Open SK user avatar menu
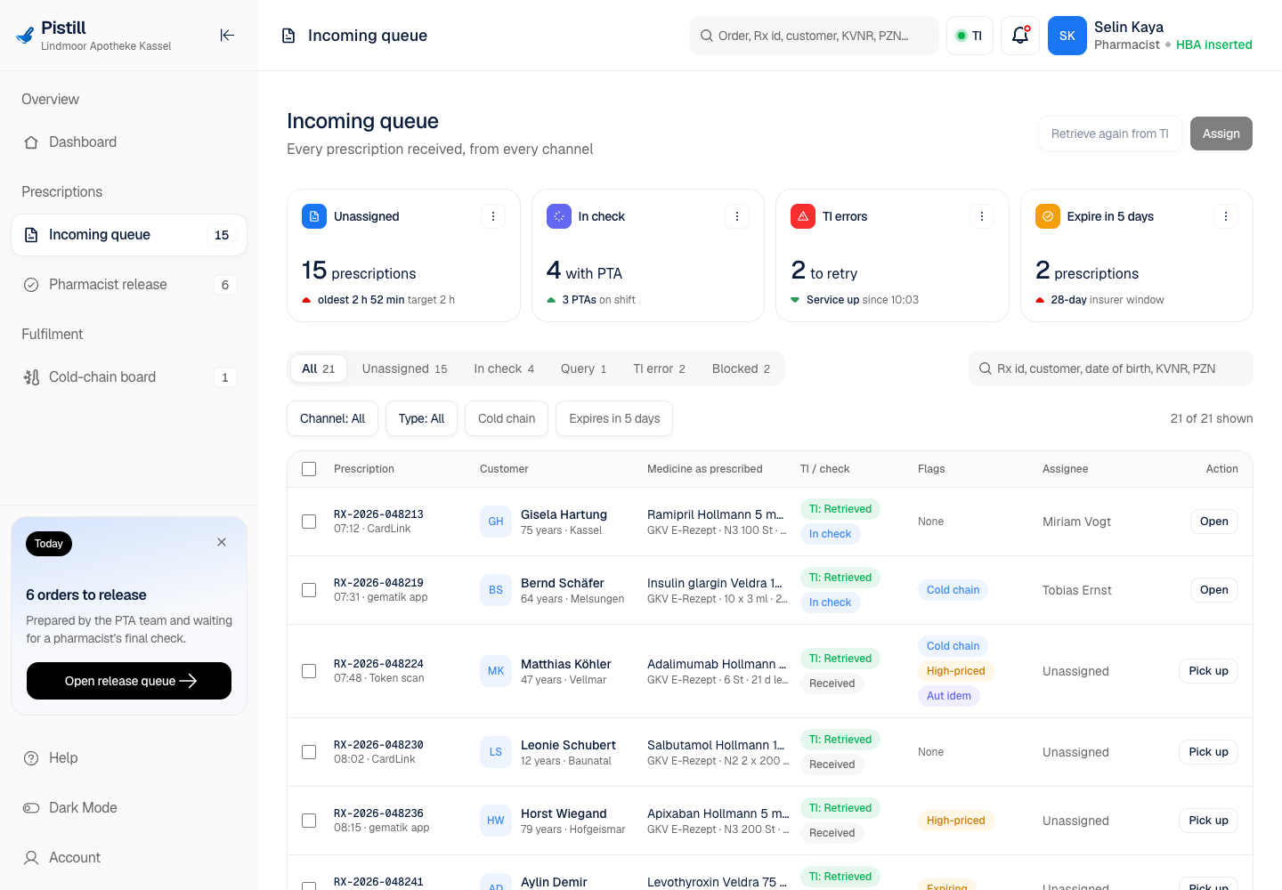The width and height of the screenshot is (1282, 890). pyautogui.click(x=1067, y=36)
